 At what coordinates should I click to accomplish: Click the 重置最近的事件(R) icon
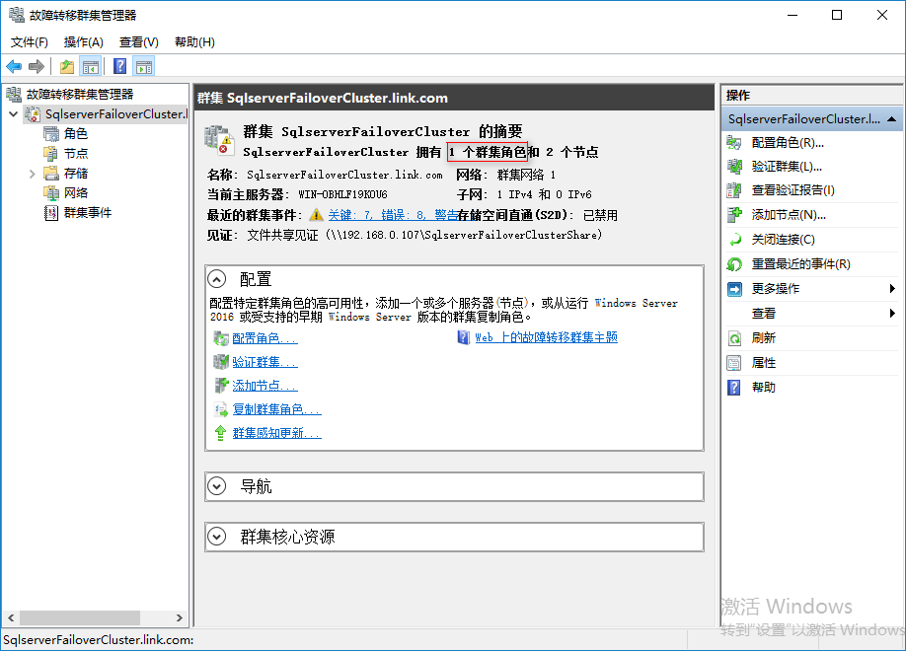(734, 264)
